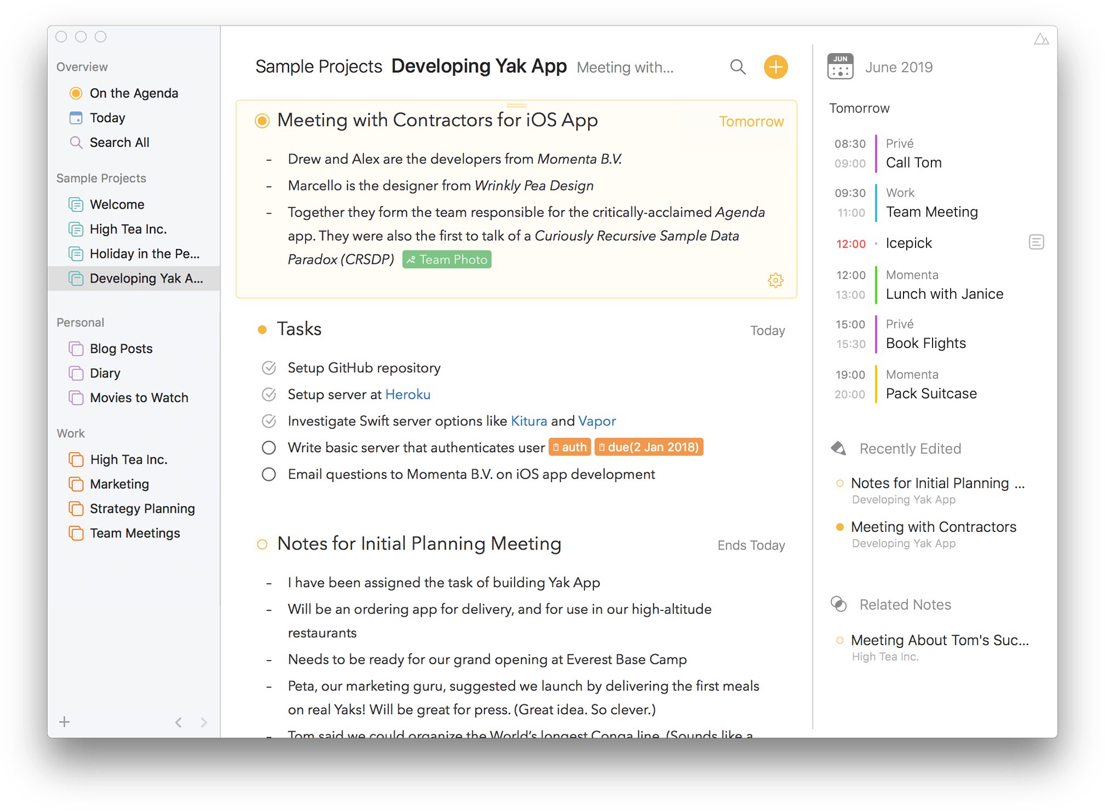Click the Team Meeting event

(x=931, y=212)
